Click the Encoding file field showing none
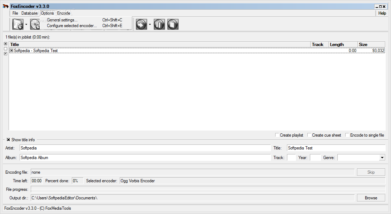 (193, 172)
